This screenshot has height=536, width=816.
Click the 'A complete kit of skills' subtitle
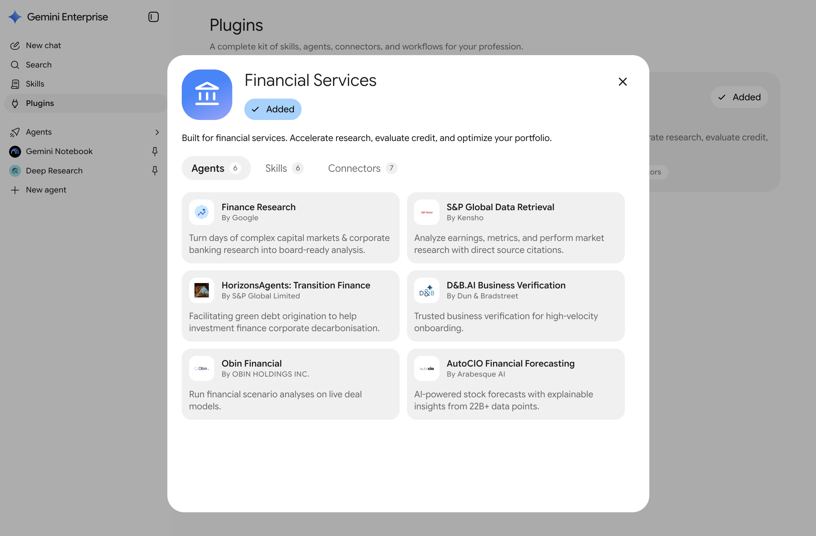[x=366, y=46]
